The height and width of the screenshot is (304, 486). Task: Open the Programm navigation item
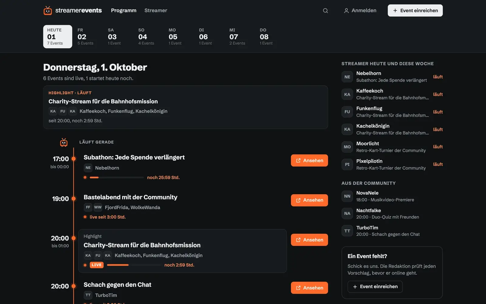tap(124, 11)
